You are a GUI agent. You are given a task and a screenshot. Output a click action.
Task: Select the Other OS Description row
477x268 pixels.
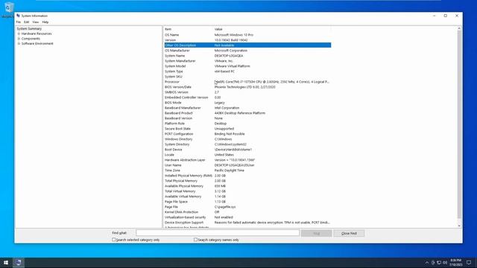247,45
